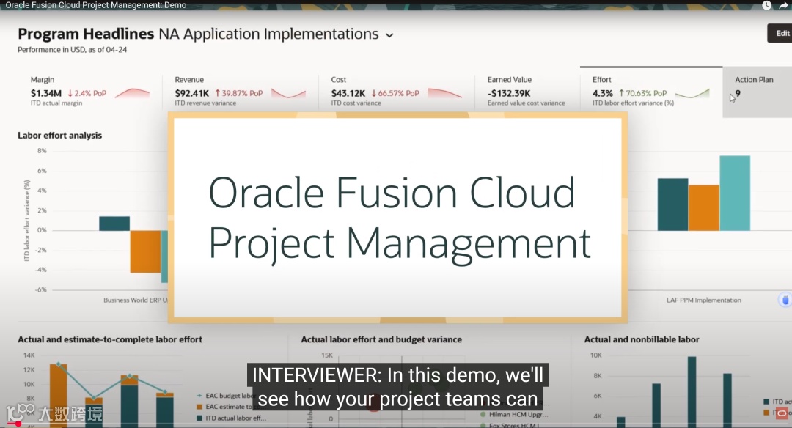Click the Edit button
Image resolution: width=792 pixels, height=428 pixels.
[782, 33]
